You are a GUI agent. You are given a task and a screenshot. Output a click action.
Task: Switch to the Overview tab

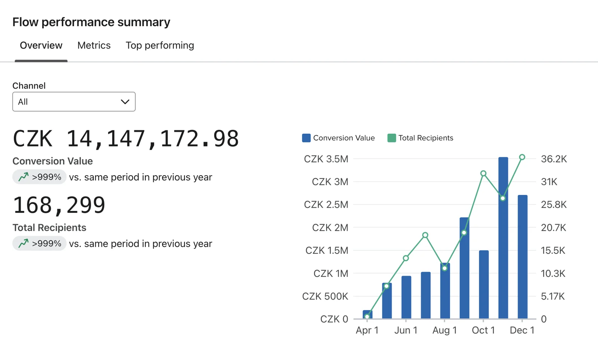pos(41,46)
